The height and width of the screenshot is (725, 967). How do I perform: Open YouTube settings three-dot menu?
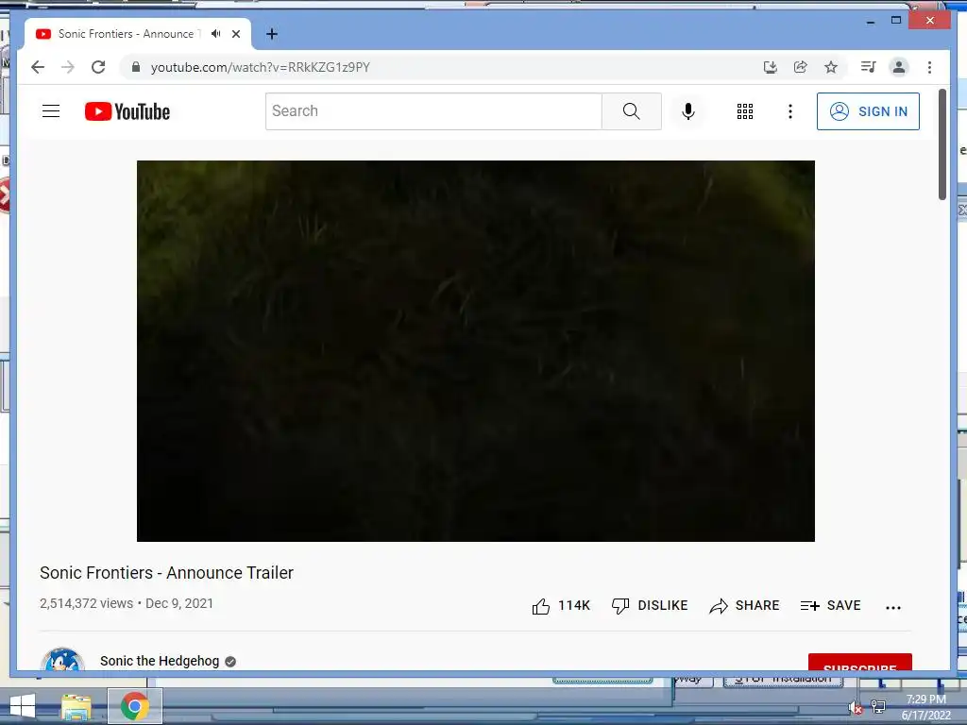point(790,111)
